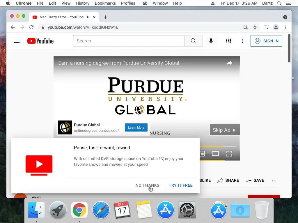The width and height of the screenshot is (298, 223).
Task: Open more actions ellipsis below video
Action: (274, 181)
